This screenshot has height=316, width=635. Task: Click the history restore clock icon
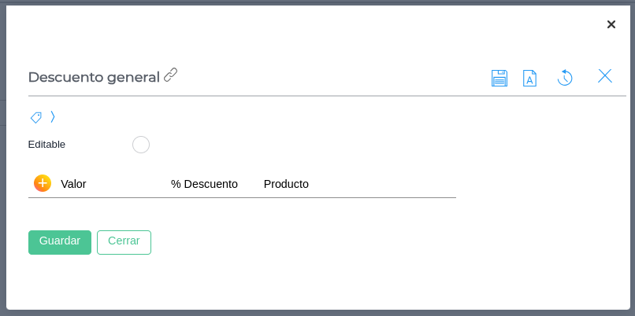click(565, 77)
